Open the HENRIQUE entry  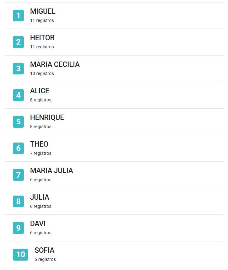[x=47, y=117]
